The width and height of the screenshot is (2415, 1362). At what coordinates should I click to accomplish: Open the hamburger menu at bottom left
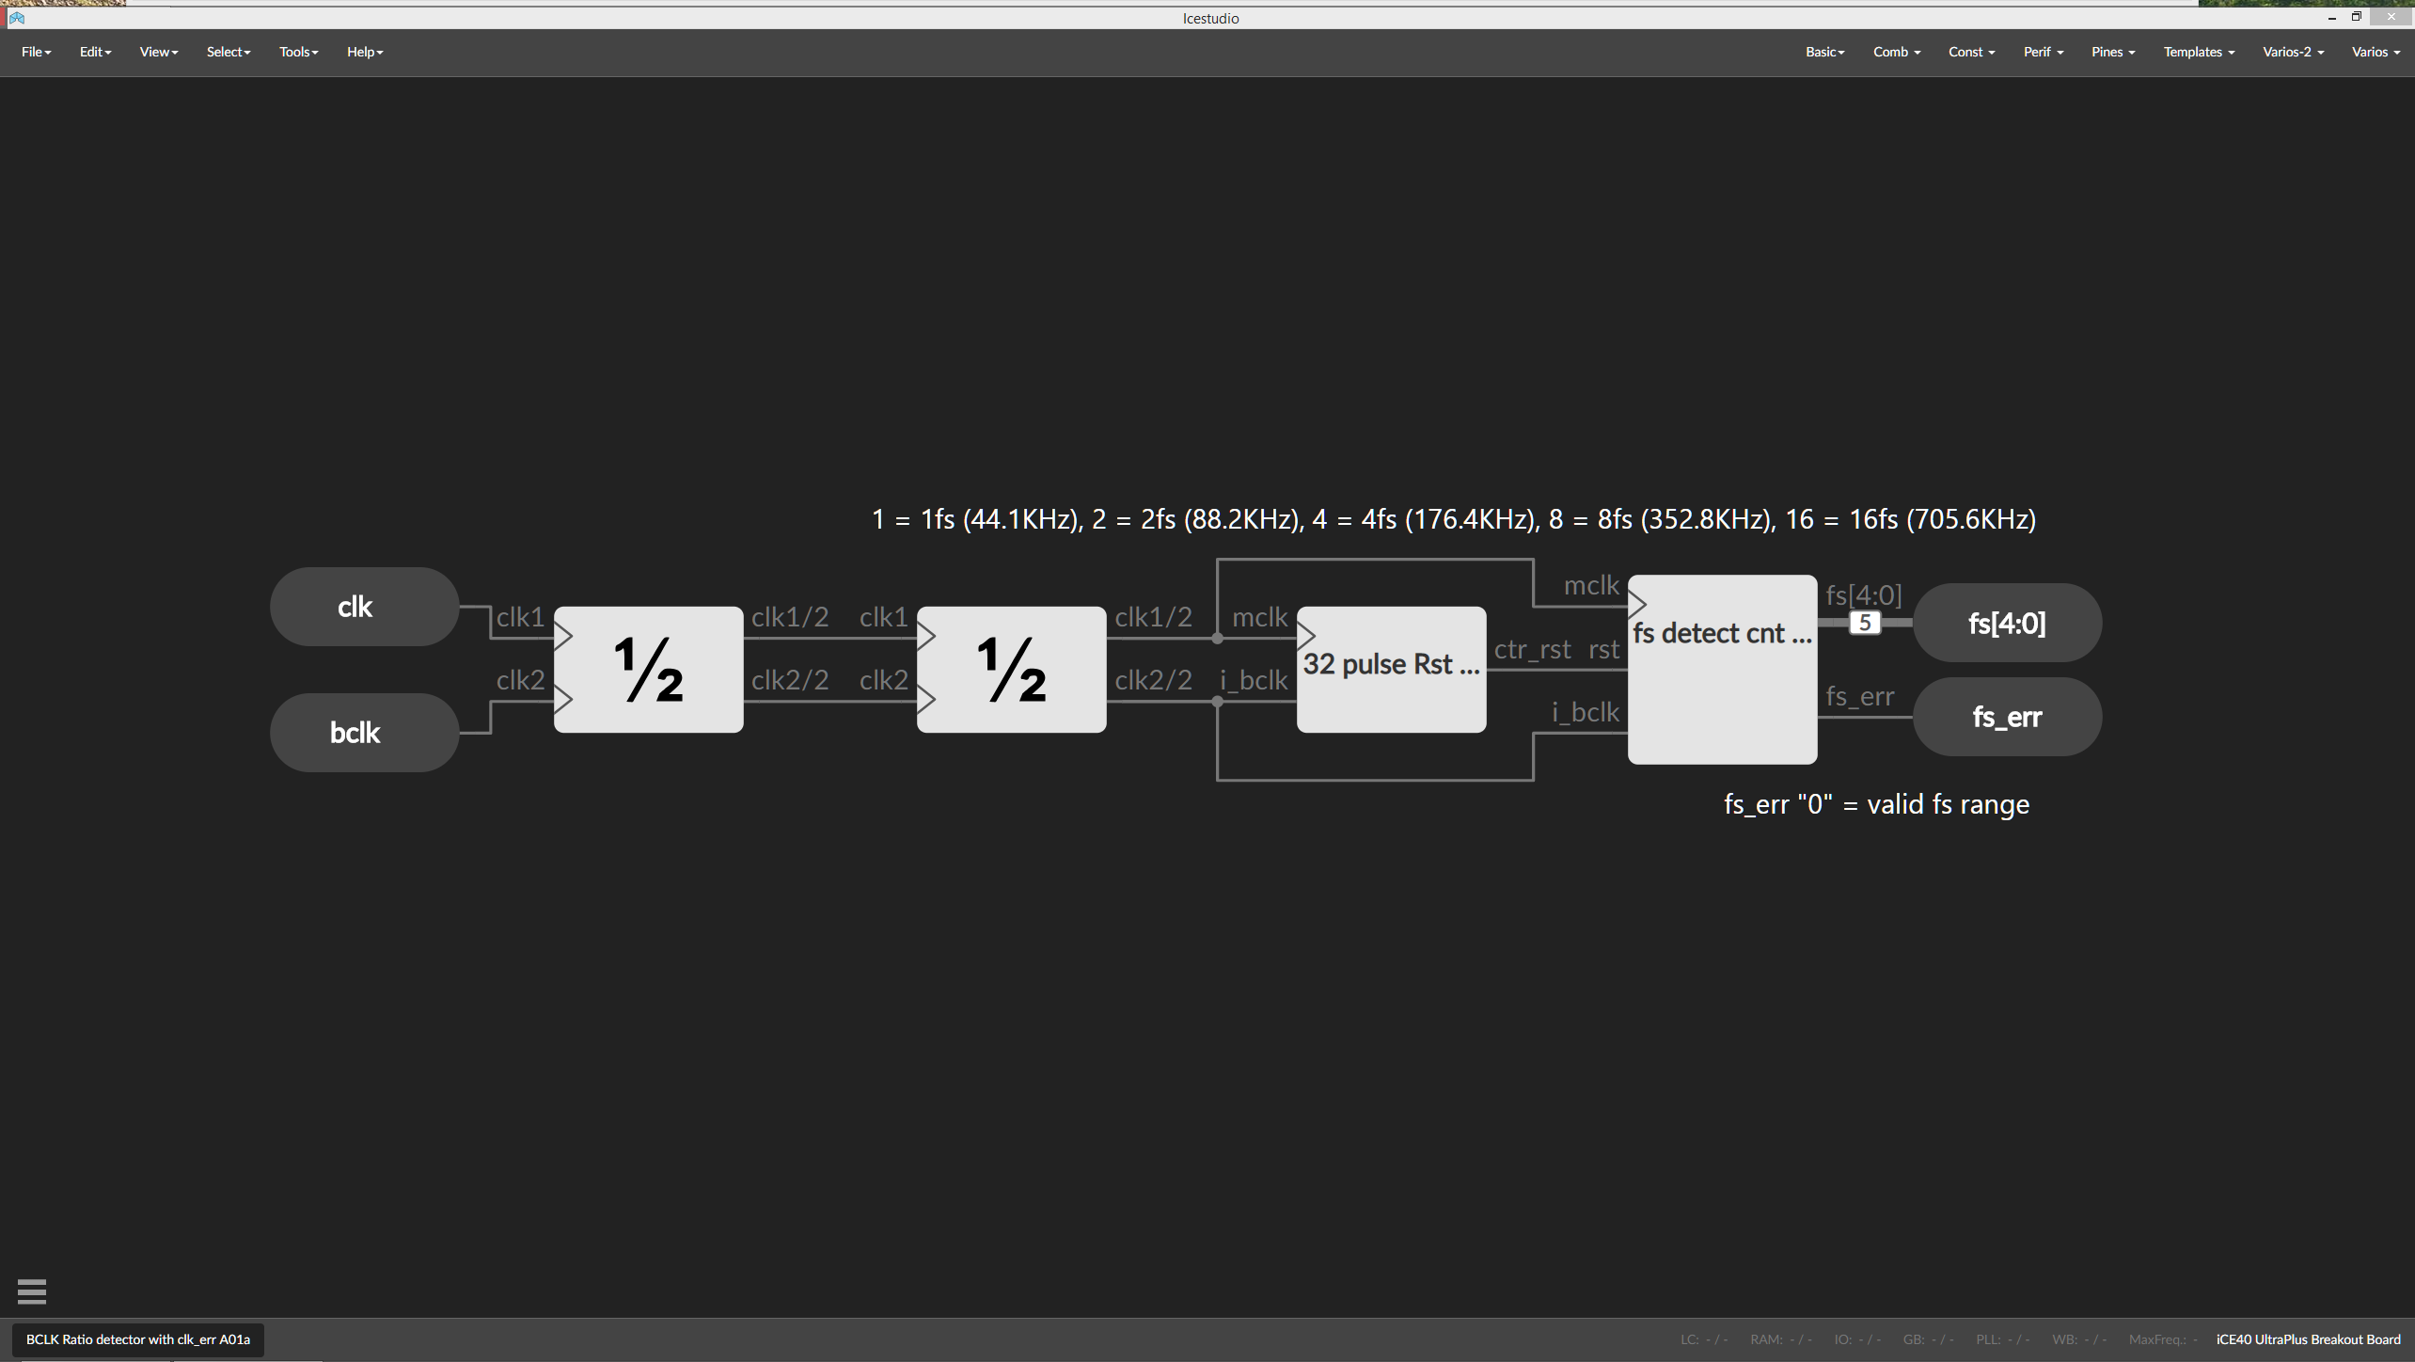click(x=32, y=1291)
